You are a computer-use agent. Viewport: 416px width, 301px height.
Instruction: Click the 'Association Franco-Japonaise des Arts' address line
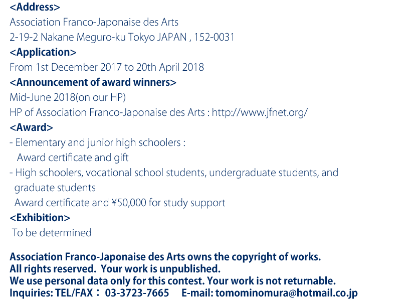94,22
